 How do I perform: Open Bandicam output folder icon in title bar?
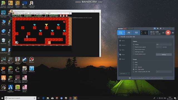pos(158,28)
